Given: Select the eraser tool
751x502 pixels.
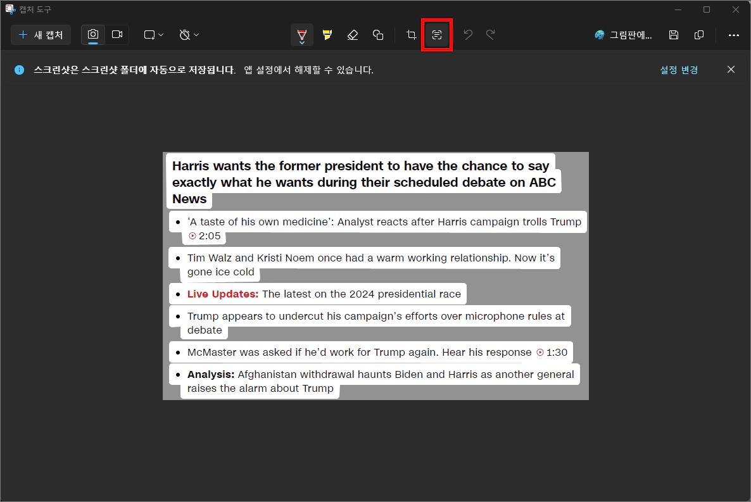Looking at the screenshot, I should click(353, 35).
